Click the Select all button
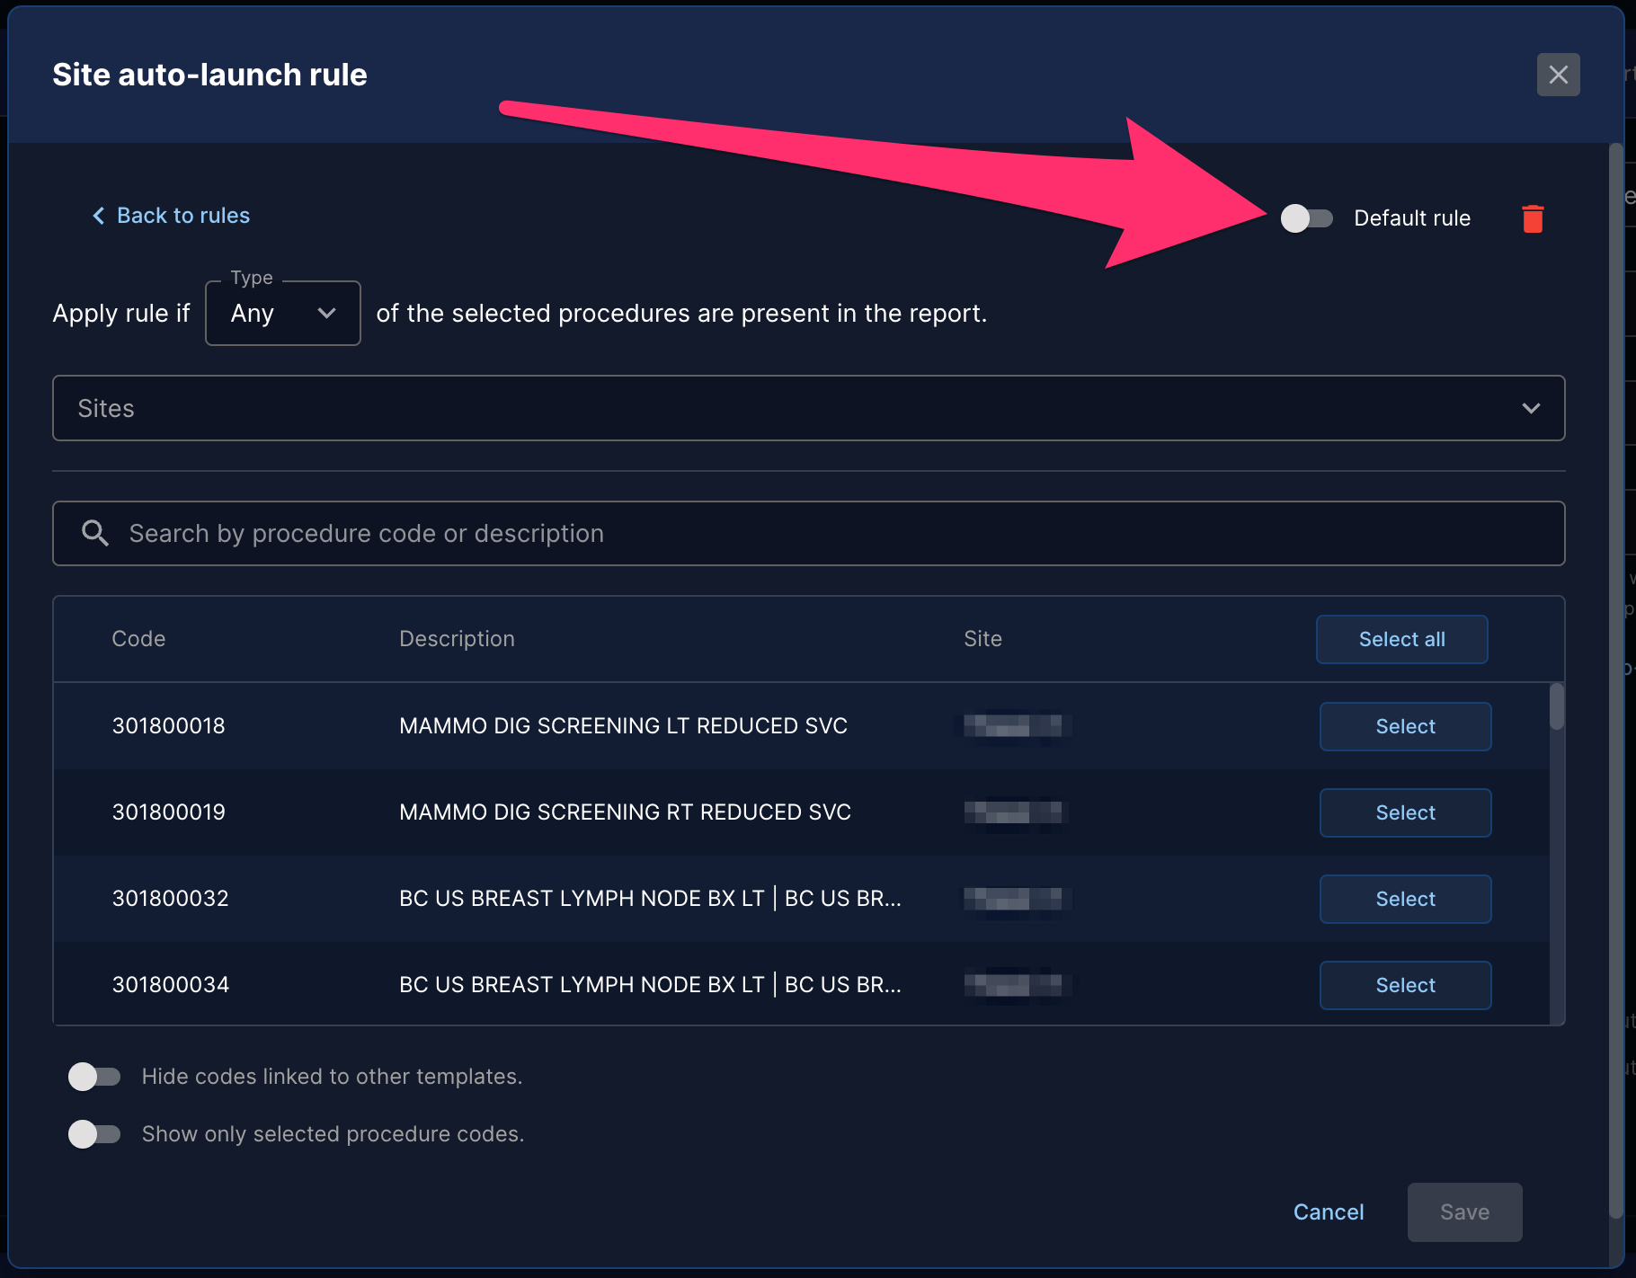Image resolution: width=1636 pixels, height=1278 pixels. click(x=1401, y=639)
